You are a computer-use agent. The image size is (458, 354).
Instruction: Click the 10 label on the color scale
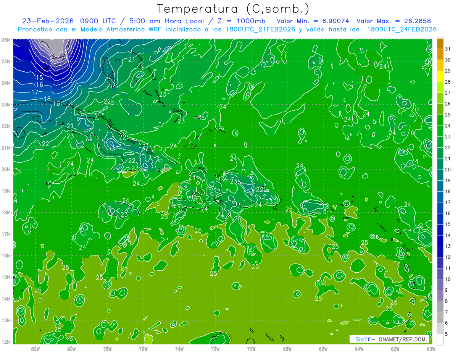448,279
